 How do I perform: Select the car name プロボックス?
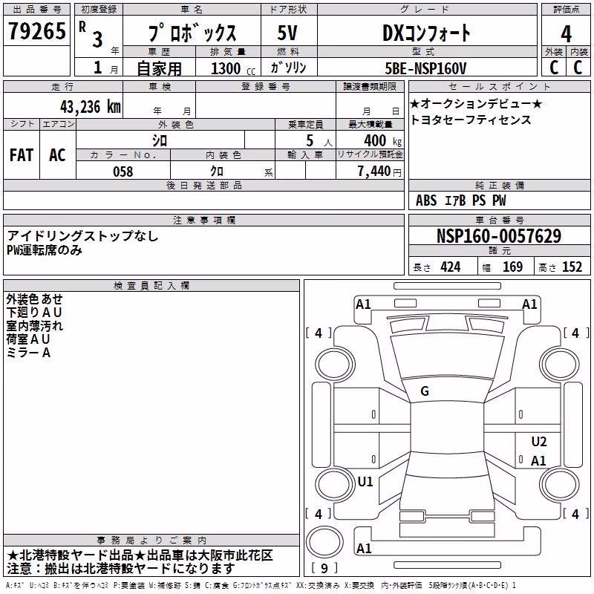192,33
